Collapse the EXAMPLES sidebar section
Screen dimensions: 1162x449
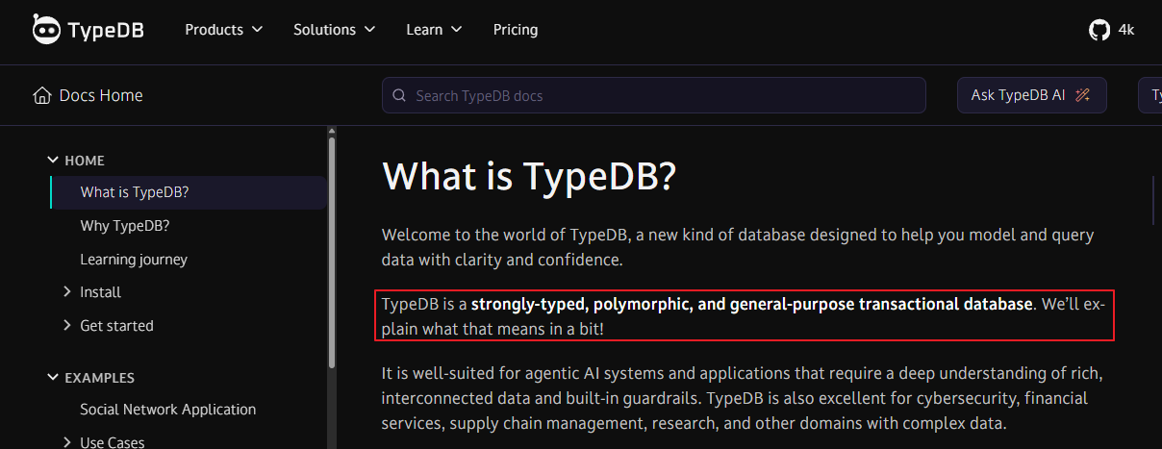[54, 378]
